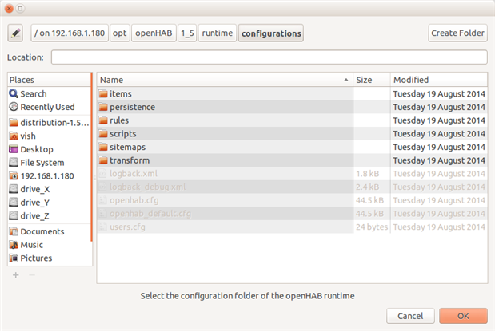
Task: Sort files by Name column header
Action: 225,80
